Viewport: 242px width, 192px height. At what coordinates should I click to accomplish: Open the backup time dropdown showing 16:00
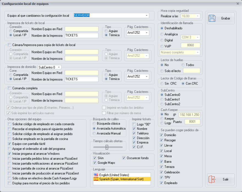(197, 16)
